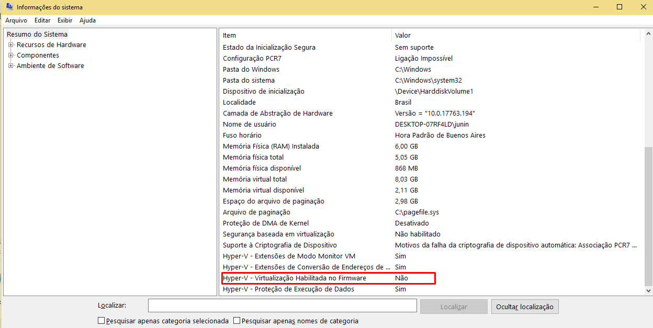Select the Espaço do arquivo de paginação row
Screen dimensions: 653x328
coord(430,201)
